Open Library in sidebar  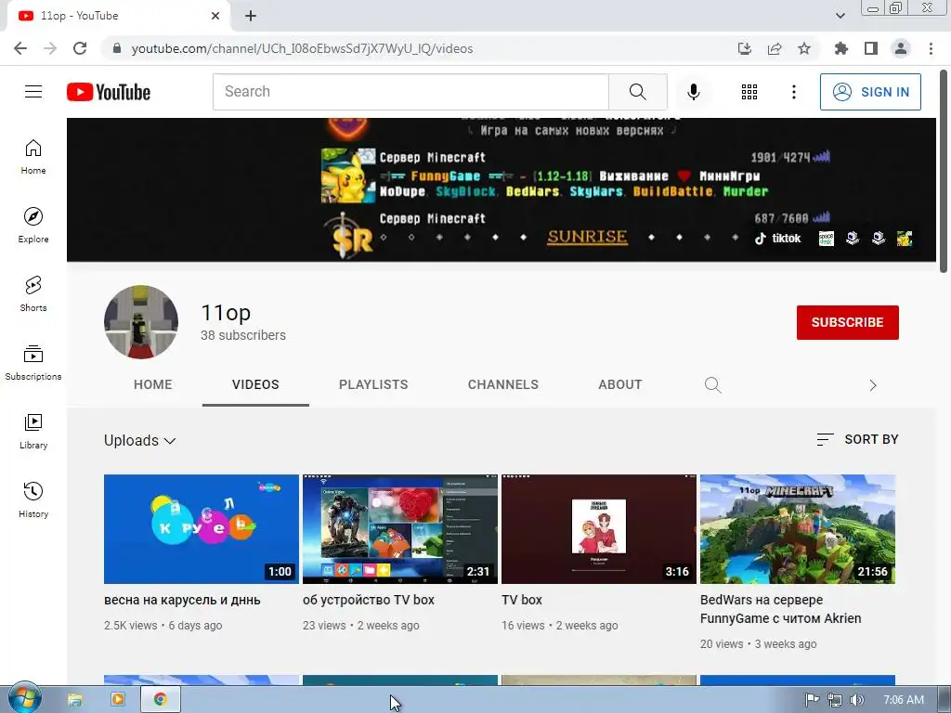coord(33,431)
